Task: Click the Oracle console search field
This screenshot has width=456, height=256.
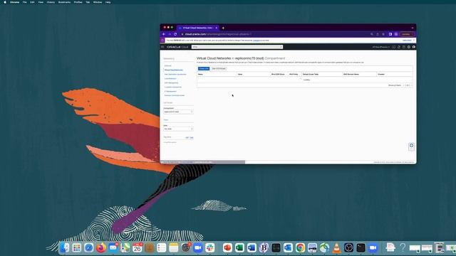Action: 237,47
